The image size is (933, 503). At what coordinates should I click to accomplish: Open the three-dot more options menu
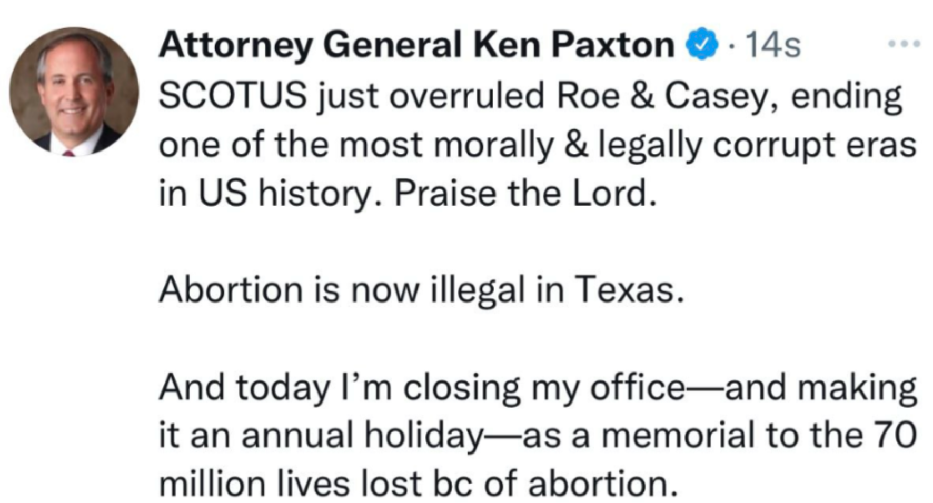pos(904,44)
